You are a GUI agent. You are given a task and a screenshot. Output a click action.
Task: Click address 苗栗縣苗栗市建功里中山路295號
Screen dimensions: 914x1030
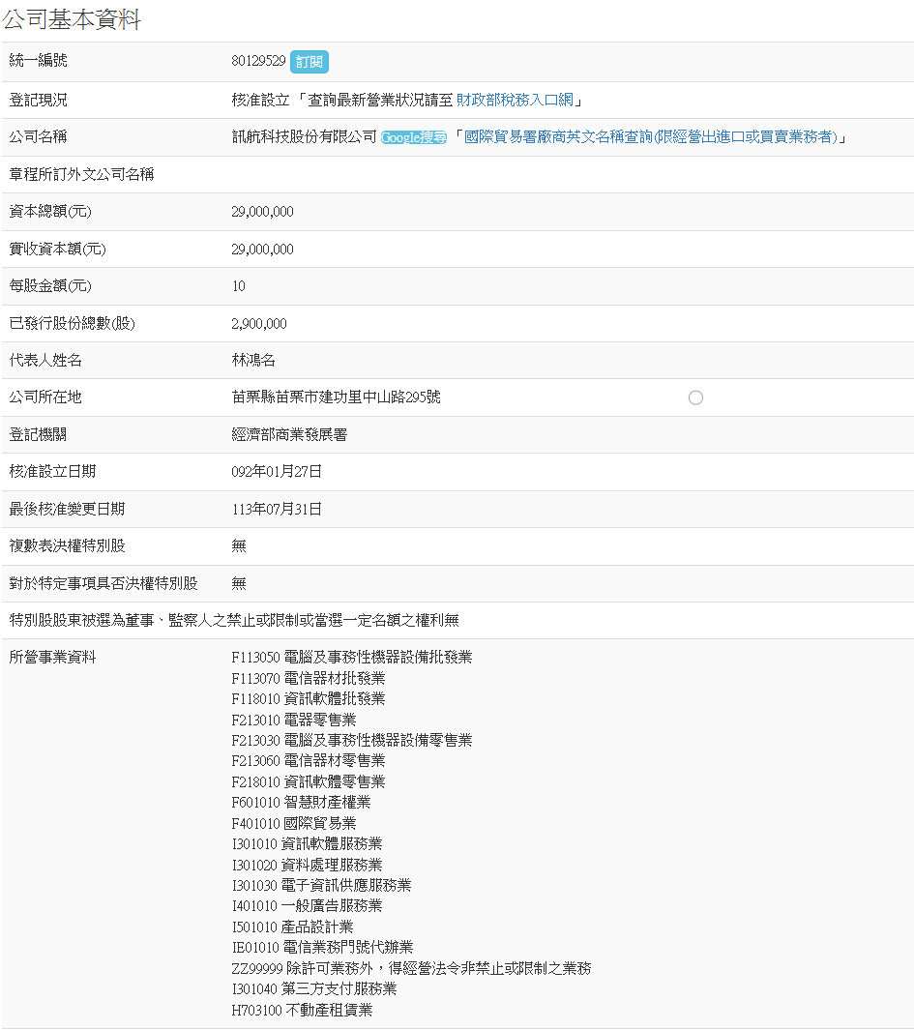click(x=336, y=397)
